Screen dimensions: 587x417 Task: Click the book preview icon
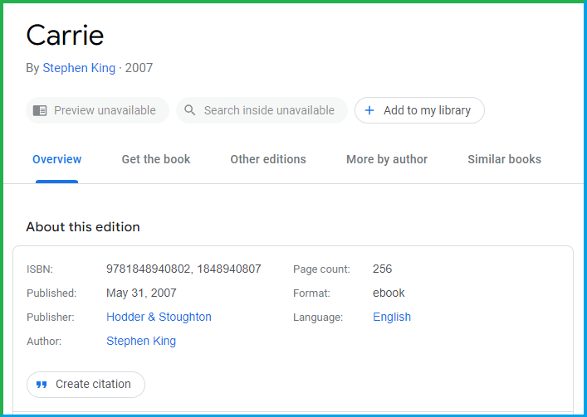[40, 110]
